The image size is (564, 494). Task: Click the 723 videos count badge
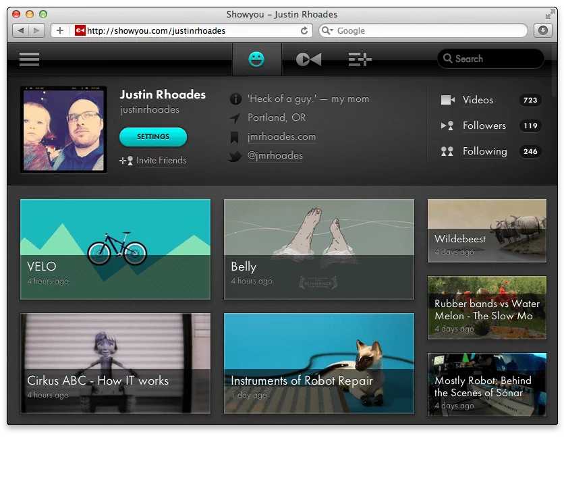point(530,100)
